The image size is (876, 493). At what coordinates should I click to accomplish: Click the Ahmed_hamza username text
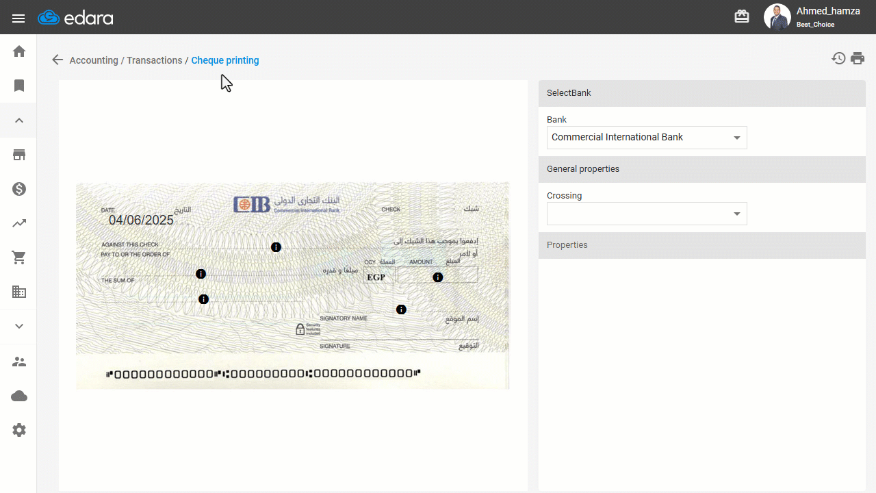(x=828, y=11)
